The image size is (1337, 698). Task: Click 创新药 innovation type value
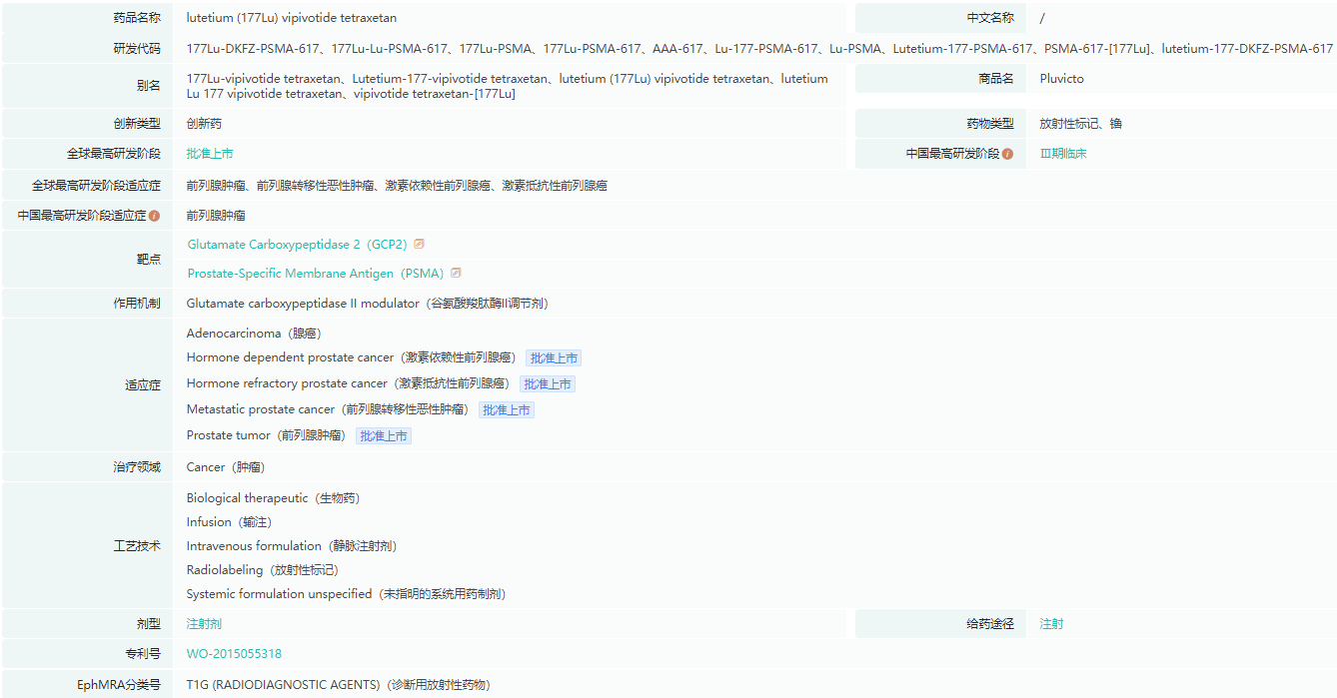(204, 124)
